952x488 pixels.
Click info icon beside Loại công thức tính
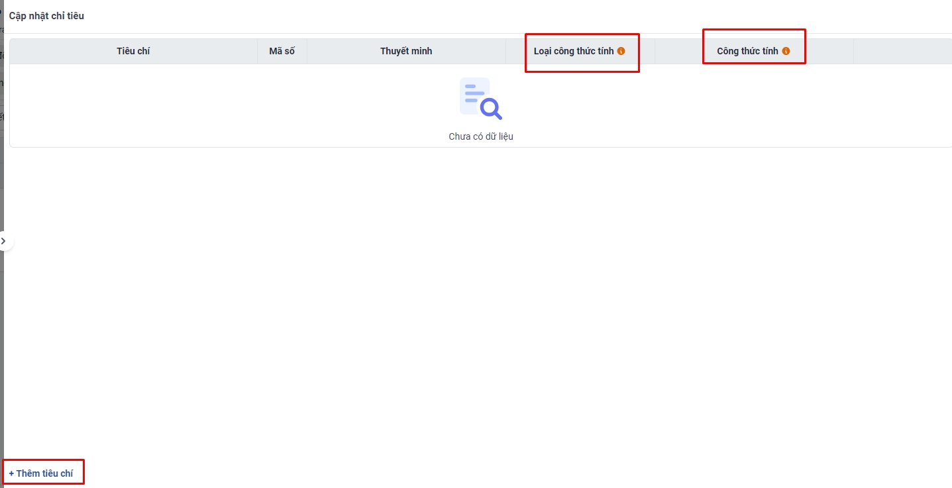[x=621, y=51]
